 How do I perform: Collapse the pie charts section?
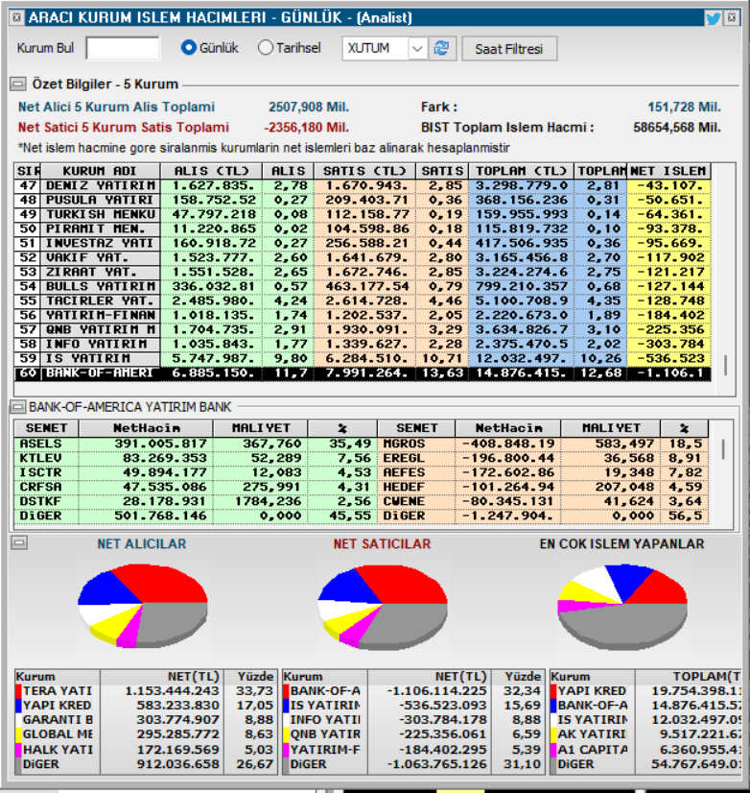click(19, 542)
